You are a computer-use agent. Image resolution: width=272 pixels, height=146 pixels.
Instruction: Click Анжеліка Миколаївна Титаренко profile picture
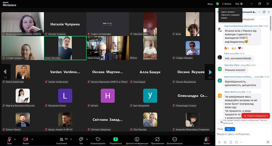click(x=193, y=119)
